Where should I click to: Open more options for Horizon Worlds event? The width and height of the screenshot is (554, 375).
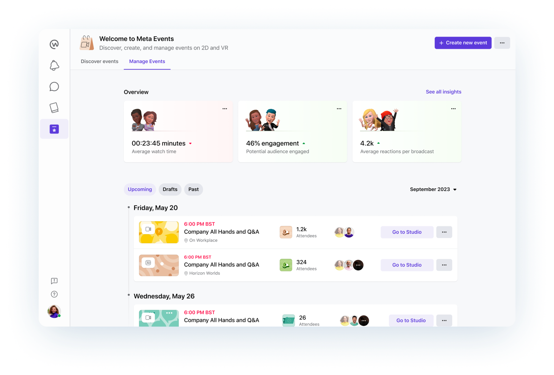click(444, 265)
